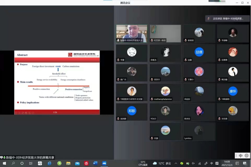The height and width of the screenshot is (167, 251).
Task: Select the pen tool in slideshow controls
Action: tap(23, 113)
